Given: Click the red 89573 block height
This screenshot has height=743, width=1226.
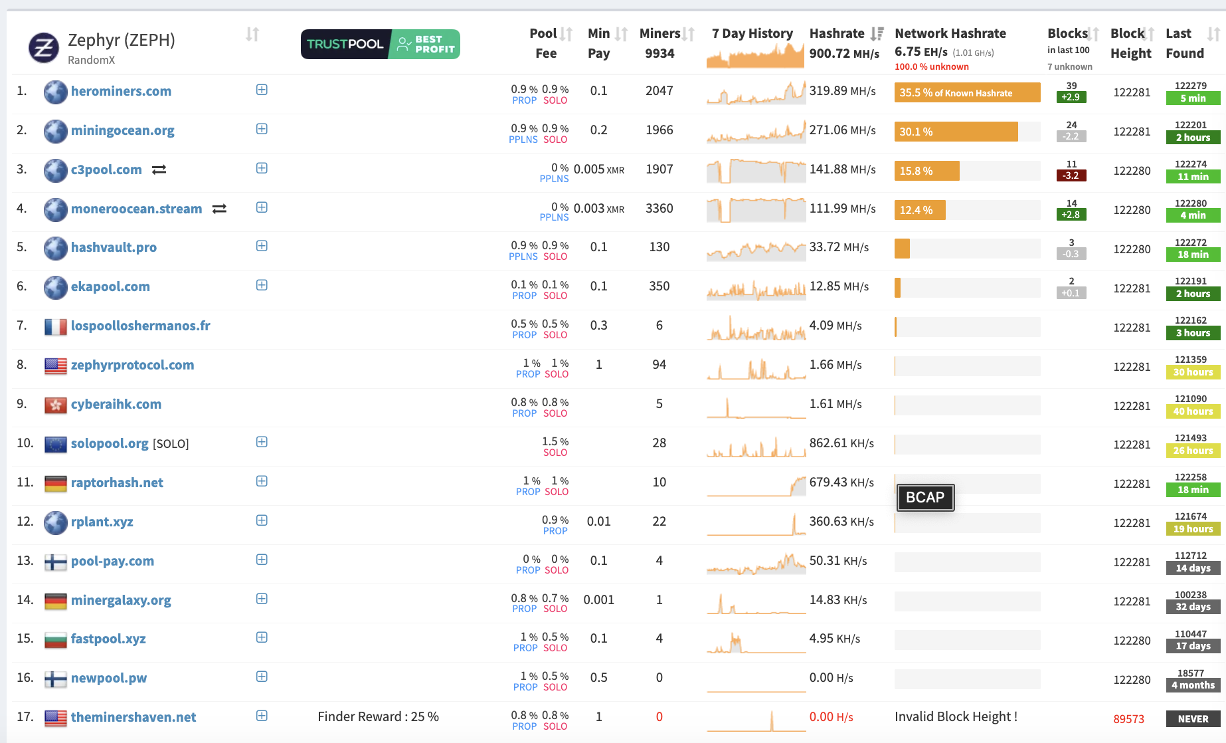Looking at the screenshot, I should (x=1129, y=719).
